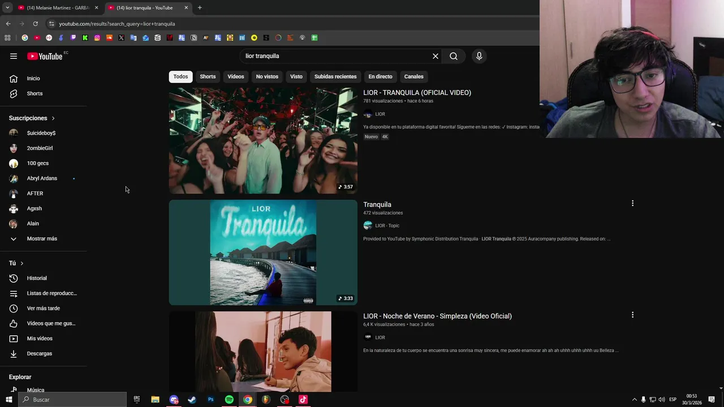This screenshot has height=407, width=724.
Task: Open the YouTube hamburger guide menu
Action: pos(14,56)
